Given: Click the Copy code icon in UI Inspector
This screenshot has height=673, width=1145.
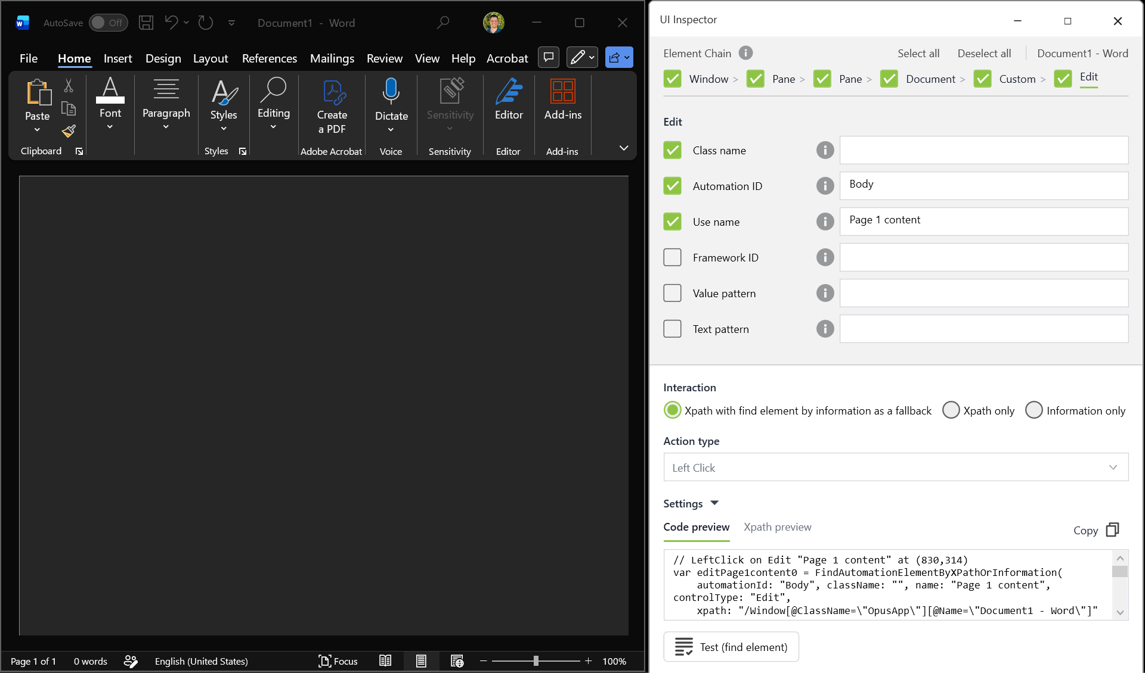Looking at the screenshot, I should (1112, 529).
